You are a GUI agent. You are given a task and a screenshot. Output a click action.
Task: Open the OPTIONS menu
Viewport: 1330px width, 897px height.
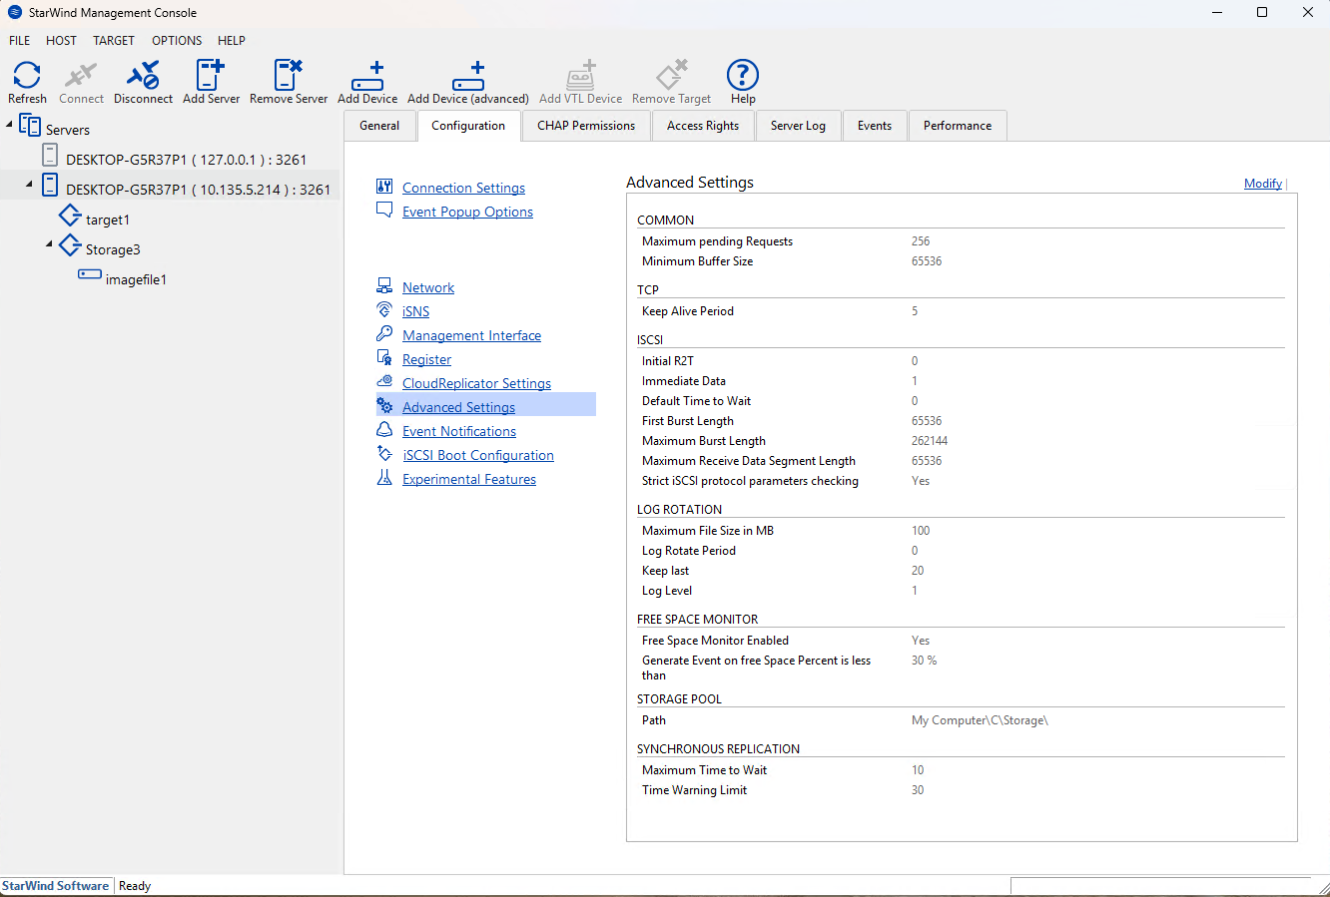[177, 41]
